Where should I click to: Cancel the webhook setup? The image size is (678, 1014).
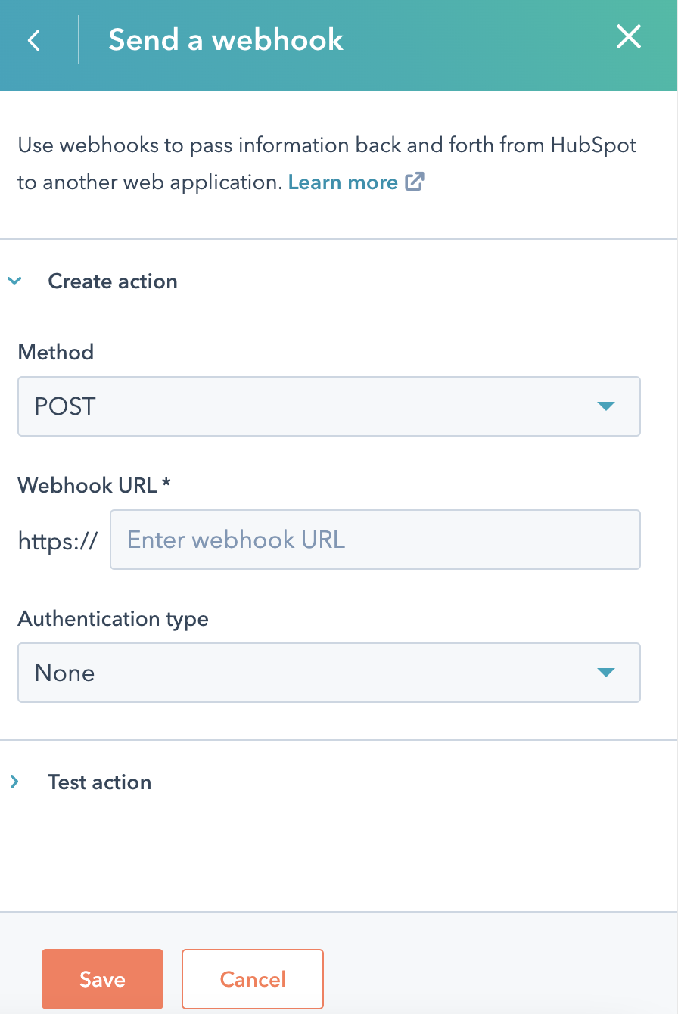(253, 979)
